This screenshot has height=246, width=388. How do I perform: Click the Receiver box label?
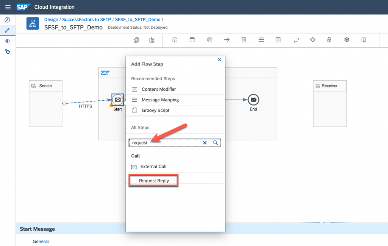[x=330, y=86]
